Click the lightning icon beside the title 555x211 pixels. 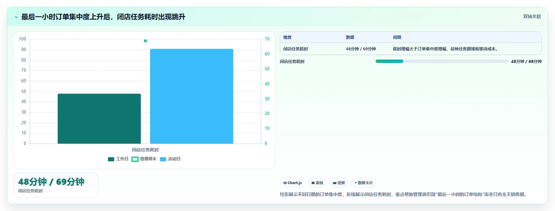(x=16, y=17)
